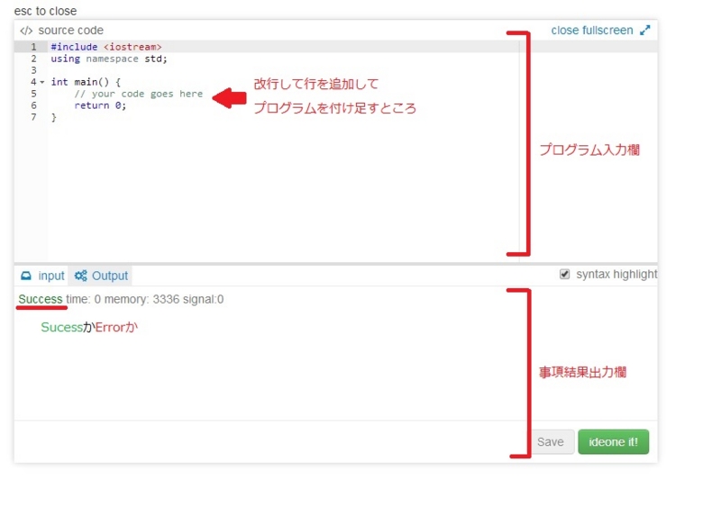This screenshot has width=721, height=517.
Task: Click the 'signal:0' output text
Action: [x=204, y=299]
